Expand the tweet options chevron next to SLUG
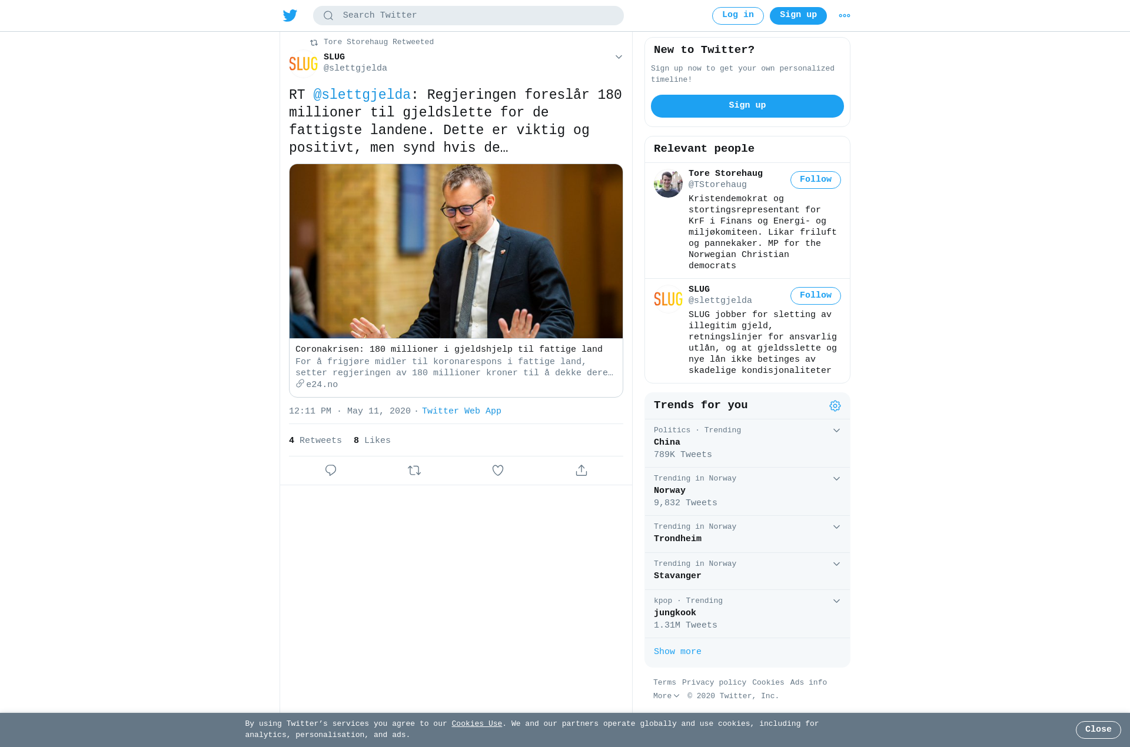1130x747 pixels. pyautogui.click(x=619, y=57)
